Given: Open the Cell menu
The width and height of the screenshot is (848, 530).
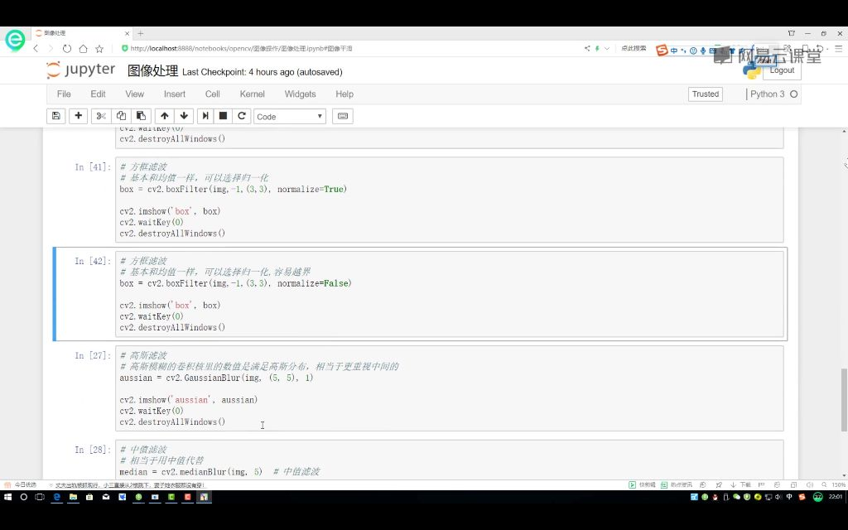Looking at the screenshot, I should [213, 94].
